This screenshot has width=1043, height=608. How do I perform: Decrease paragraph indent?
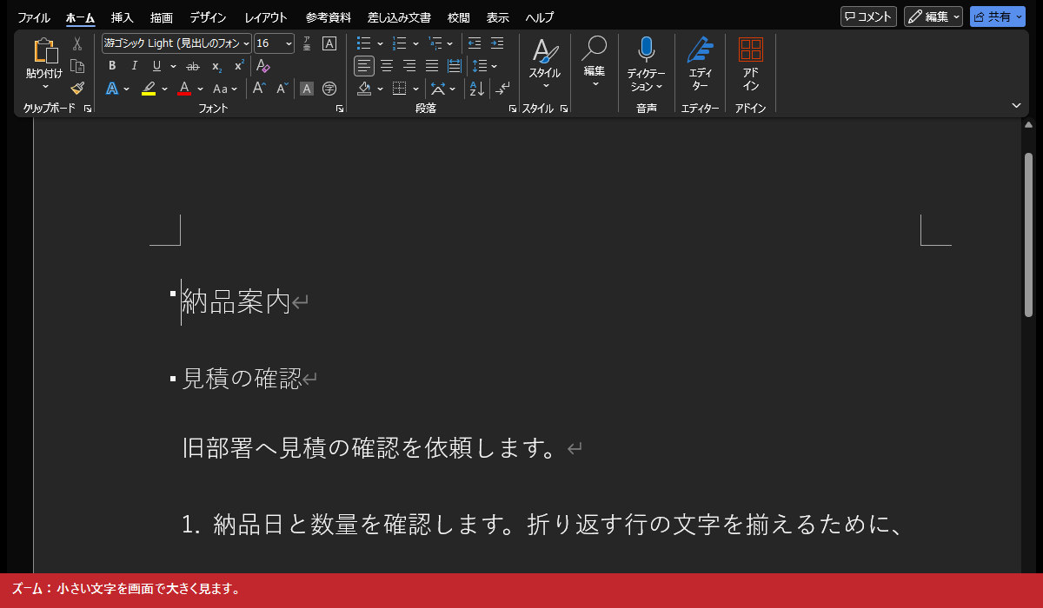point(475,43)
